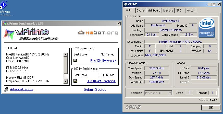Click the Revision value D1
Image resolution: width=223 pixels, height=114 pixels.
210,51
